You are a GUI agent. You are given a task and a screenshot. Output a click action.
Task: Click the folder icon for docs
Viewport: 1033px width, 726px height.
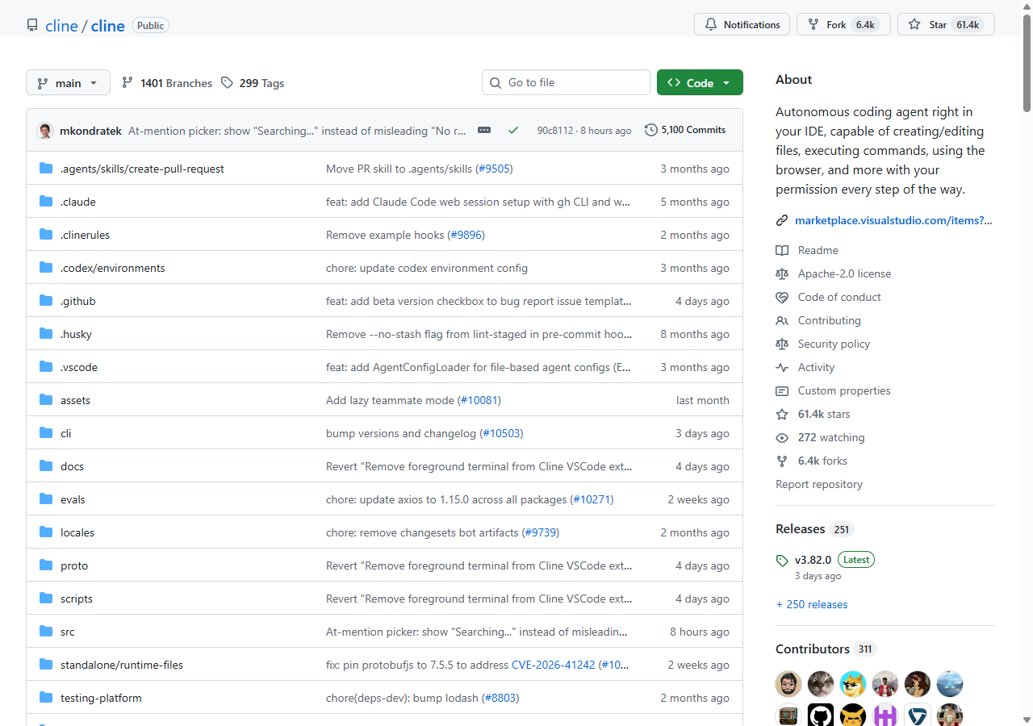click(x=46, y=466)
